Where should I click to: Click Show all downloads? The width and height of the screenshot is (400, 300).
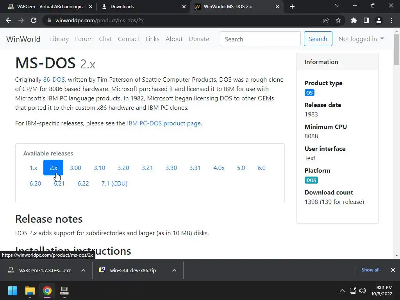370,270
